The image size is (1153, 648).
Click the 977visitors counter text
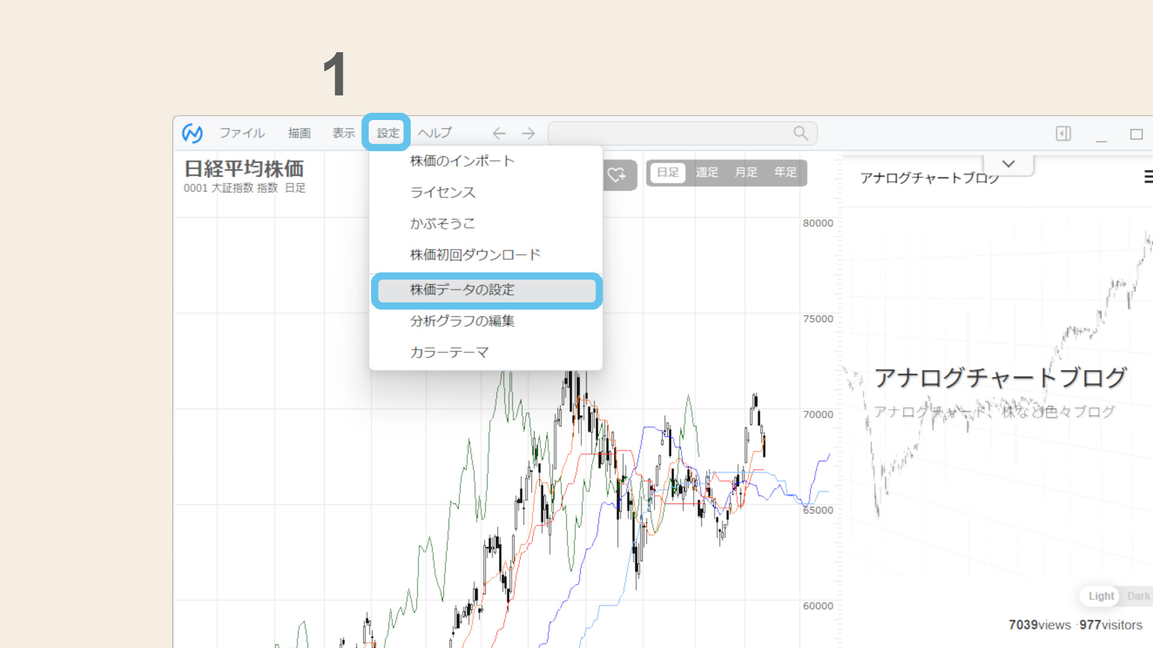(x=1111, y=625)
